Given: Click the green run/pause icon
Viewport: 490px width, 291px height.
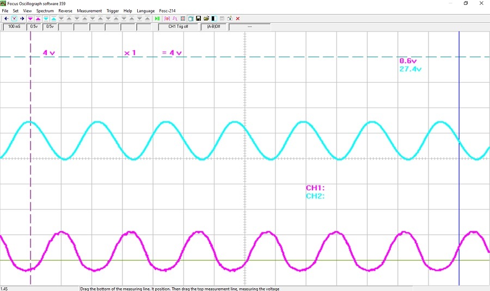Looking at the screenshot, I should pos(157,18).
